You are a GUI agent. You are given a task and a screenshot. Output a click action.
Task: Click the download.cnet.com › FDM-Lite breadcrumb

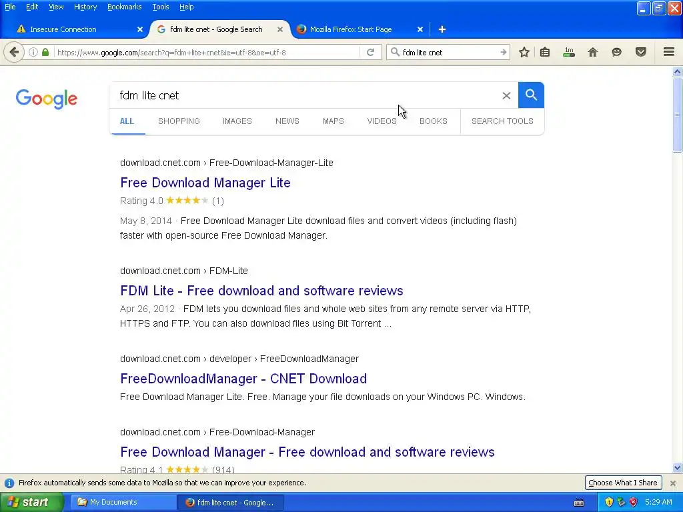pyautogui.click(x=184, y=271)
